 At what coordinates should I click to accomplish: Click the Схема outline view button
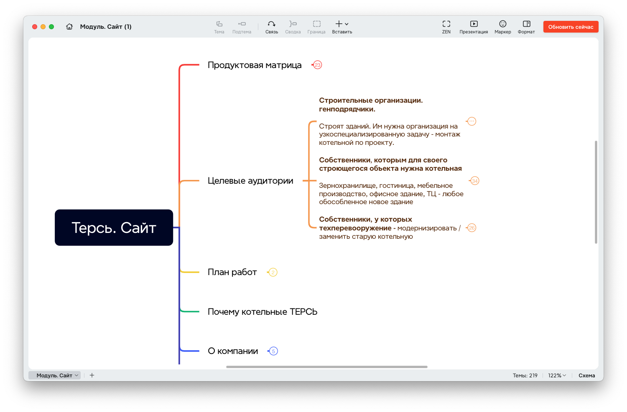[586, 375]
